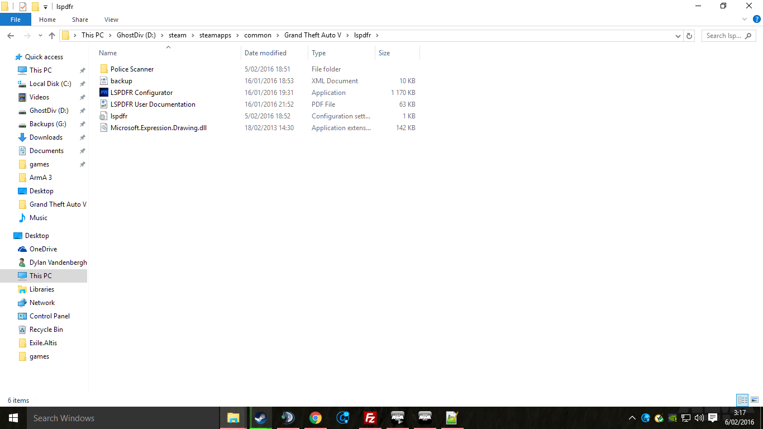Screen dimensions: 763x429
Task: Go back to previous folder
Action: (10, 35)
